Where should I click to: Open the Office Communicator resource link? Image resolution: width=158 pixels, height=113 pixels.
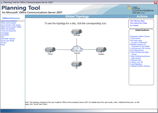(8, 23)
